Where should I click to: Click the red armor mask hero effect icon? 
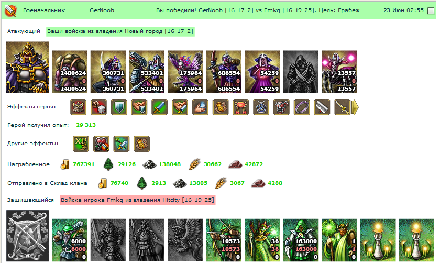(x=281, y=107)
